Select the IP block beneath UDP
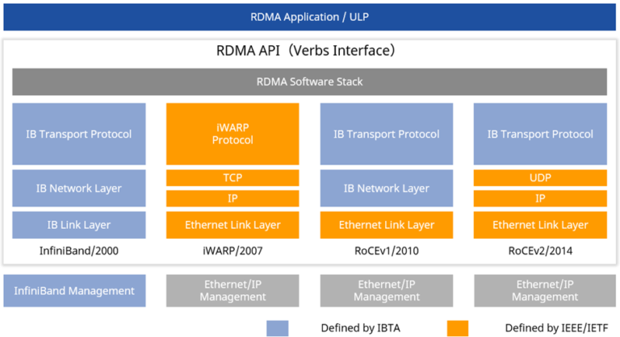The image size is (620, 337). click(x=540, y=198)
